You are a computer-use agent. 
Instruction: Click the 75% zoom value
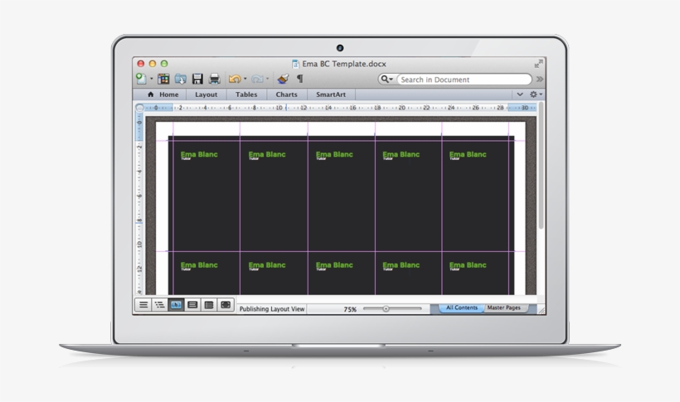point(350,309)
